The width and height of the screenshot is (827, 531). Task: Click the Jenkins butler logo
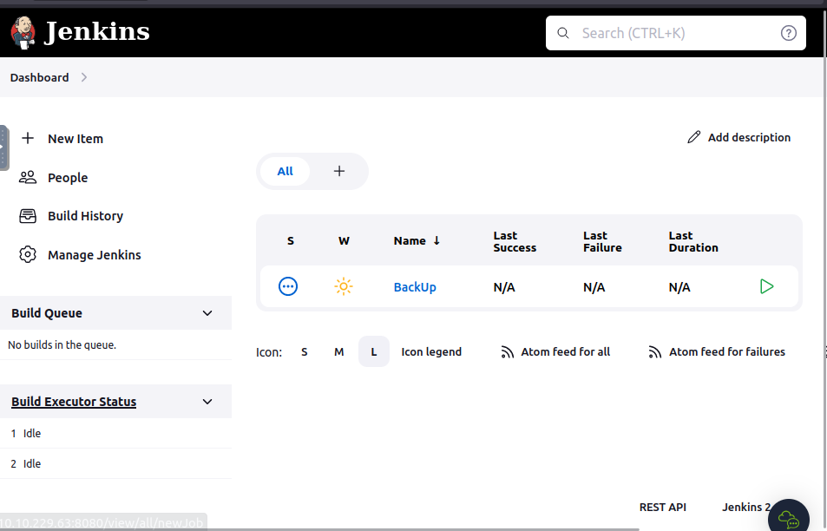click(23, 32)
